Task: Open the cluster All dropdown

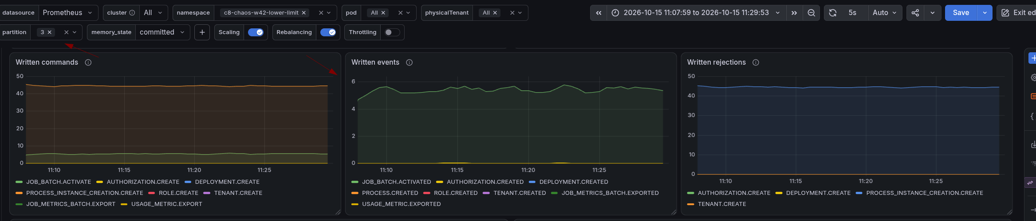Action: [154, 13]
